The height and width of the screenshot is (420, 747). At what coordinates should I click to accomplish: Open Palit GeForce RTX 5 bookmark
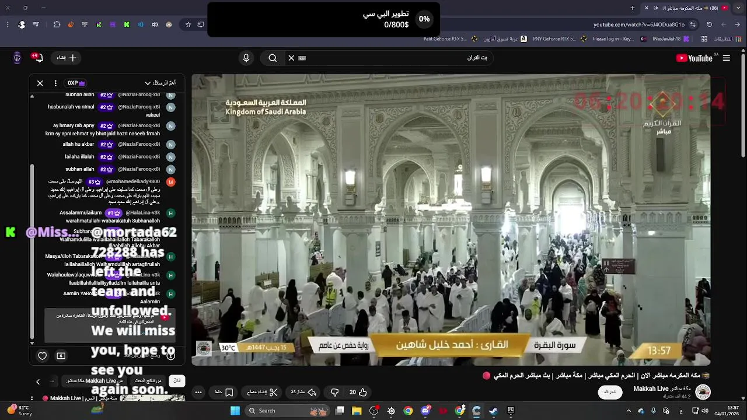click(x=449, y=39)
